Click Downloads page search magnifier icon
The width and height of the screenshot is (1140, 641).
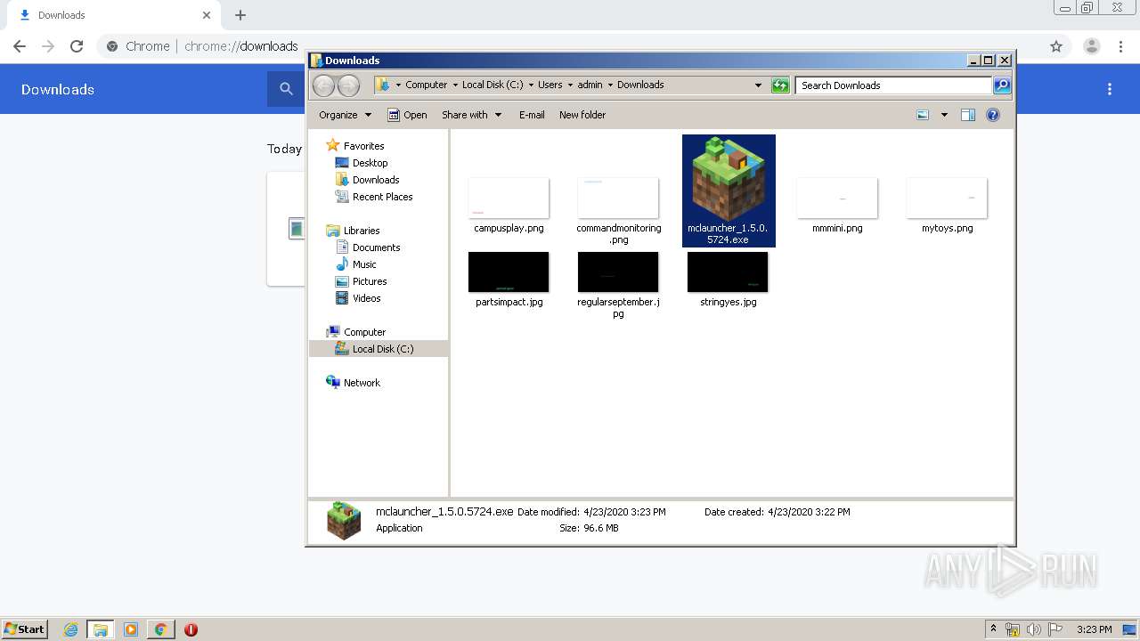[x=286, y=89]
